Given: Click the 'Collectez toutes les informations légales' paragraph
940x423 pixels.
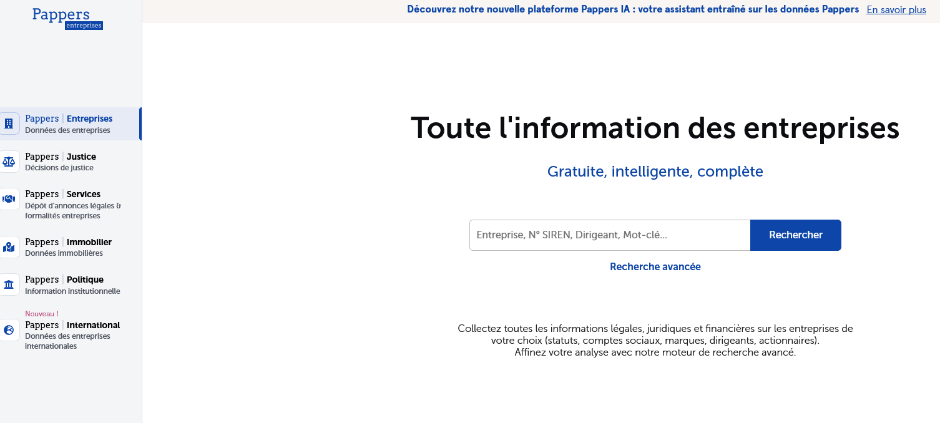Looking at the screenshot, I should tap(655, 340).
